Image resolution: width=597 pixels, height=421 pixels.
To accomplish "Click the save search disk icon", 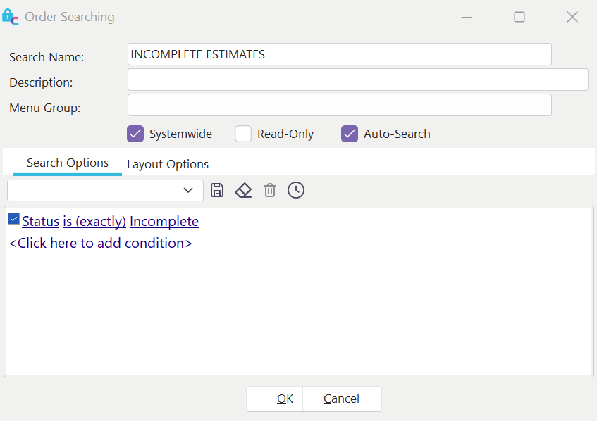I will 217,190.
